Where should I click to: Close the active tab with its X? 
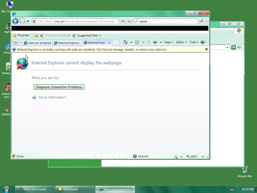pos(109,43)
